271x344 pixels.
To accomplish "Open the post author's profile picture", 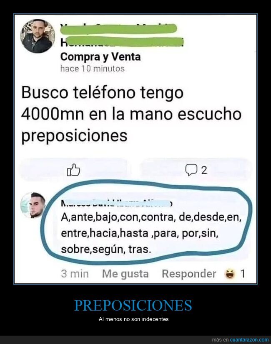I will pos(38,36).
